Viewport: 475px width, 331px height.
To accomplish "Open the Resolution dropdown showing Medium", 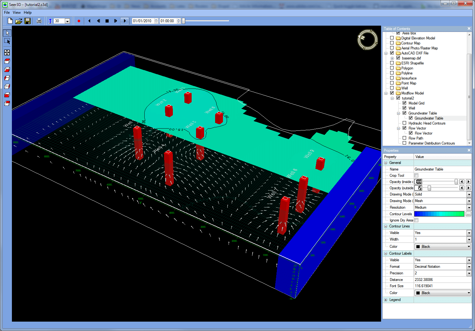I will click(x=469, y=207).
